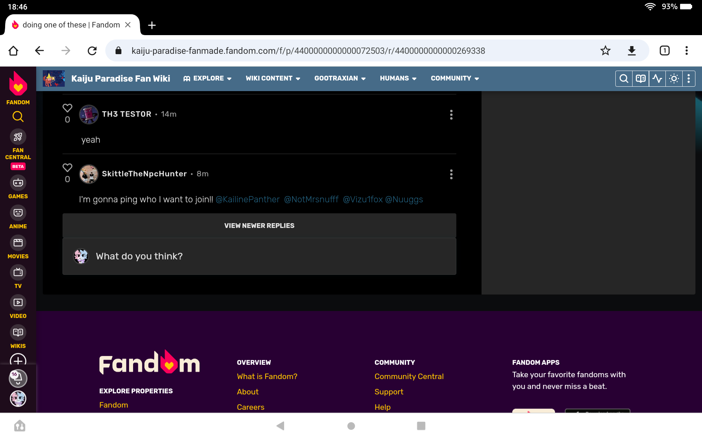Download the page with download icon
Image resolution: width=702 pixels, height=439 pixels.
click(x=632, y=50)
